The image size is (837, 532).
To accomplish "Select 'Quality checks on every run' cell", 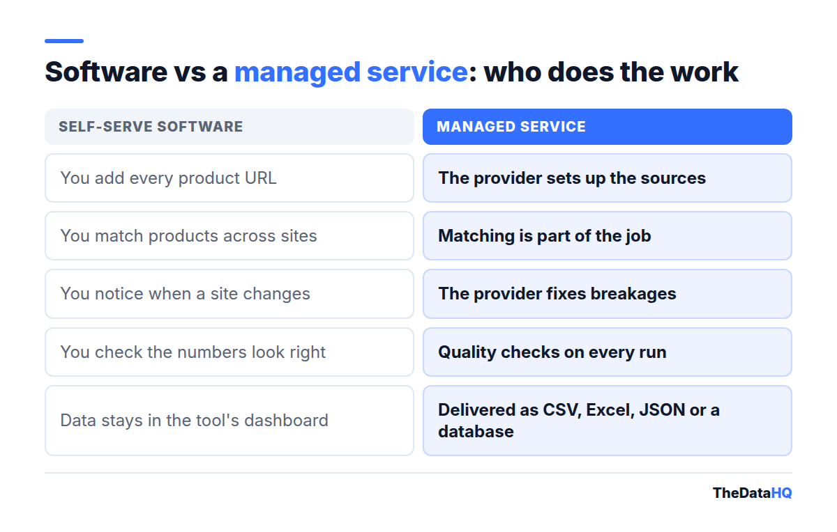I will [608, 352].
